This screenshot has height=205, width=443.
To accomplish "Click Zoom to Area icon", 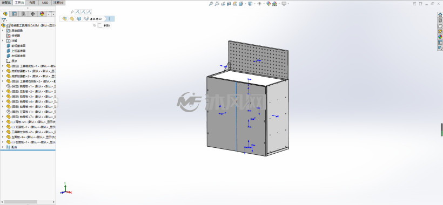I will coord(217,4).
